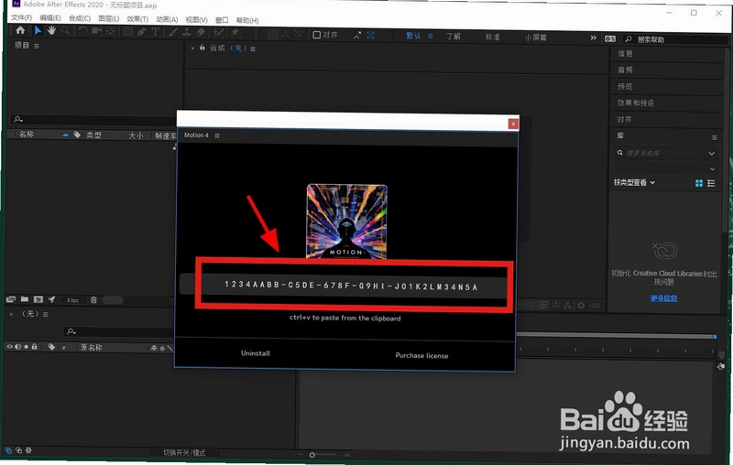Open the 按类型查看 view dropdown
This screenshot has height=465, width=733.
pyautogui.click(x=634, y=182)
